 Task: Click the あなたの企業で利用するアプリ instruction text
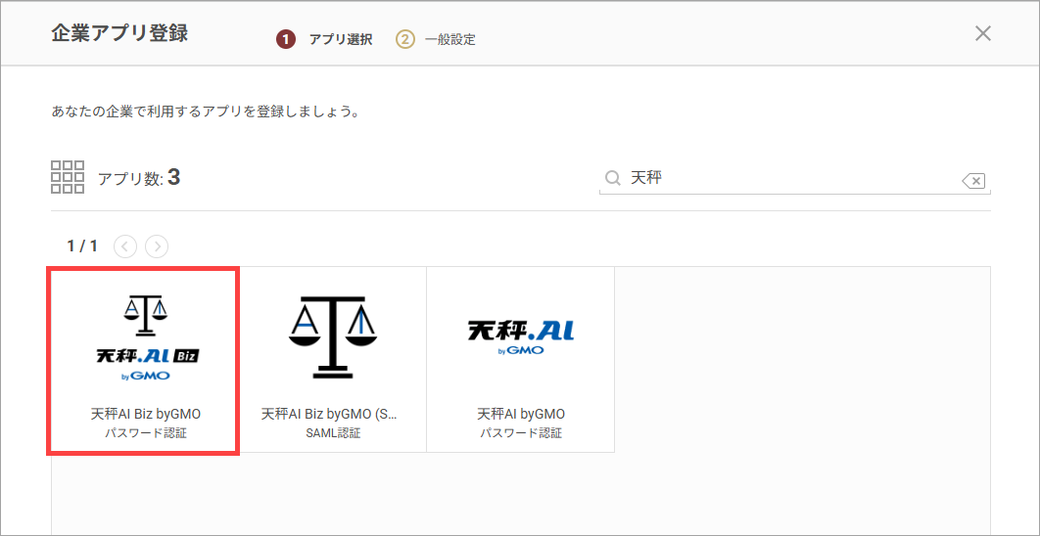pos(205,111)
